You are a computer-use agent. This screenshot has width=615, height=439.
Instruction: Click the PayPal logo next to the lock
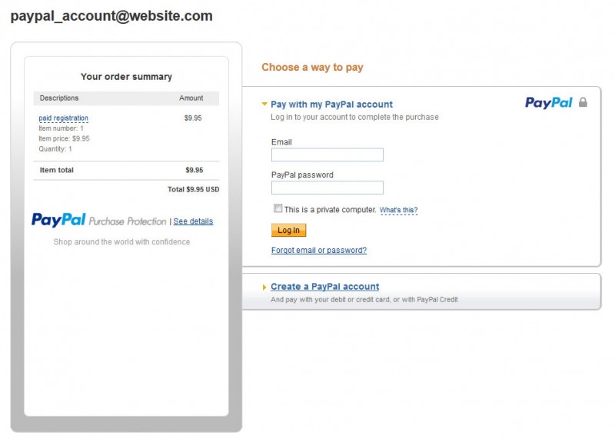coord(549,103)
